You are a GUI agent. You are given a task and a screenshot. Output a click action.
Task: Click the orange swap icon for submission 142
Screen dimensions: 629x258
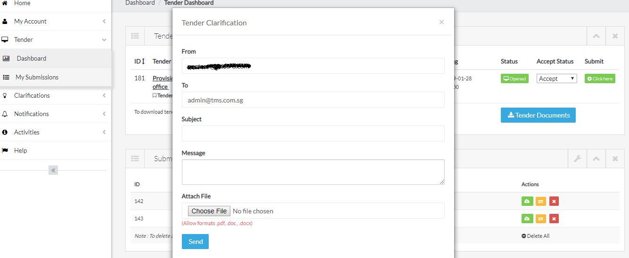pos(540,201)
